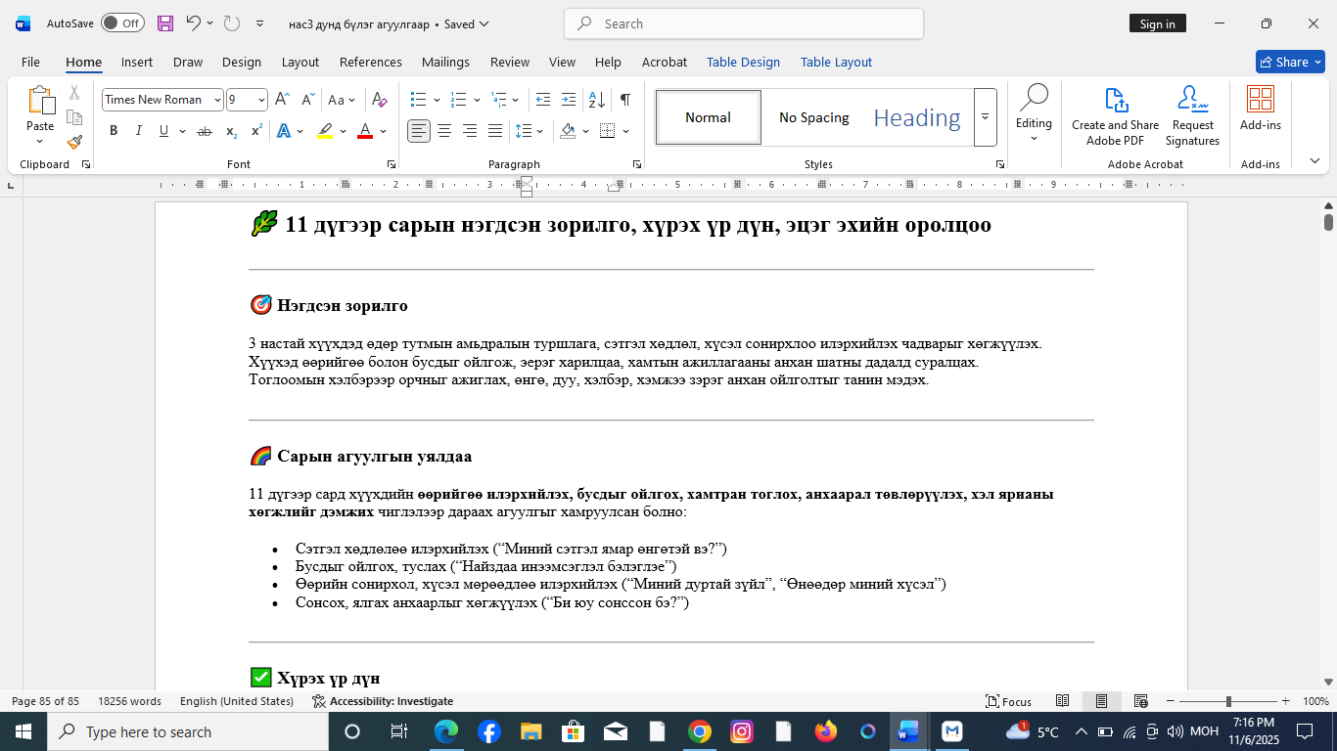Center align the paragraph
1337x751 pixels.
pos(444,130)
